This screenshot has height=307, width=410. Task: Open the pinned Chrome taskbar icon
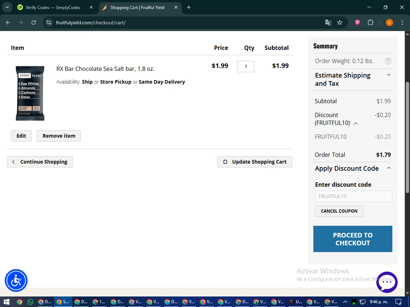click(19, 302)
